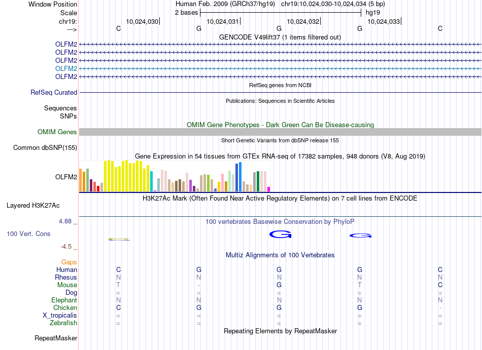This screenshot has width=482, height=350.
Task: Click the 4.88 PhyloP upper scale value
Action: coord(65,221)
